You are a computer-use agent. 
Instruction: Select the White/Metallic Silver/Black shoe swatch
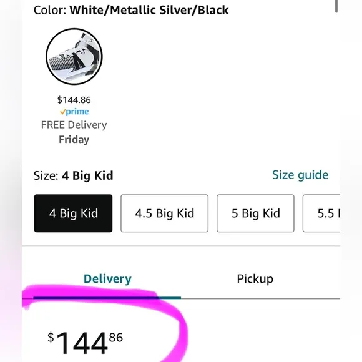tap(74, 57)
